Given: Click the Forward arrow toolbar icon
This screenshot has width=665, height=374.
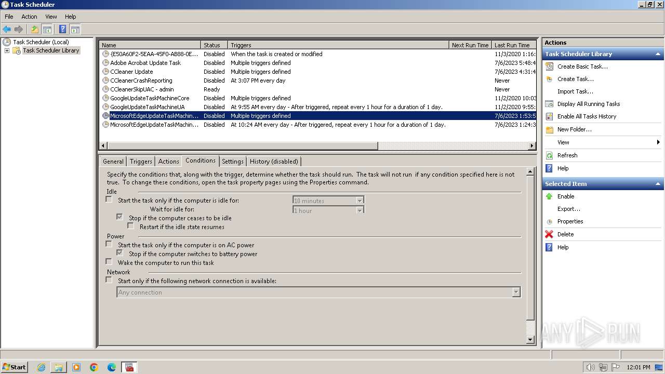Looking at the screenshot, I should (x=19, y=30).
